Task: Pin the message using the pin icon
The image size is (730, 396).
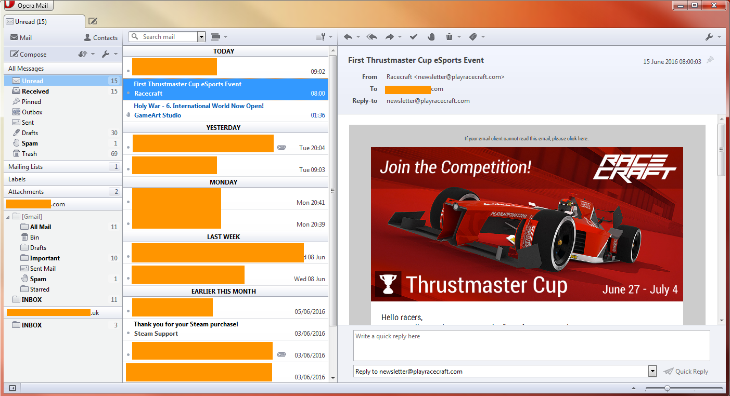Action: 710,60
